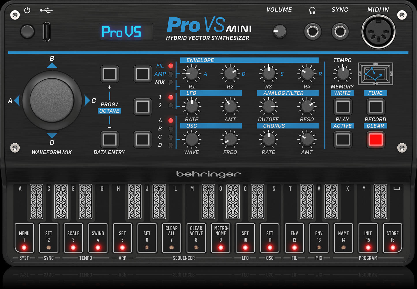The width and height of the screenshot is (417, 289).
Task: Open the MENU via step button 1
Action: (x=24, y=238)
